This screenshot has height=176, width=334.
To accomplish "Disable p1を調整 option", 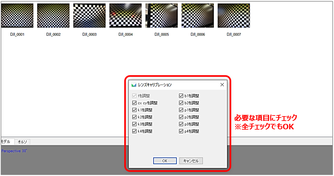I will click(x=181, y=110).
